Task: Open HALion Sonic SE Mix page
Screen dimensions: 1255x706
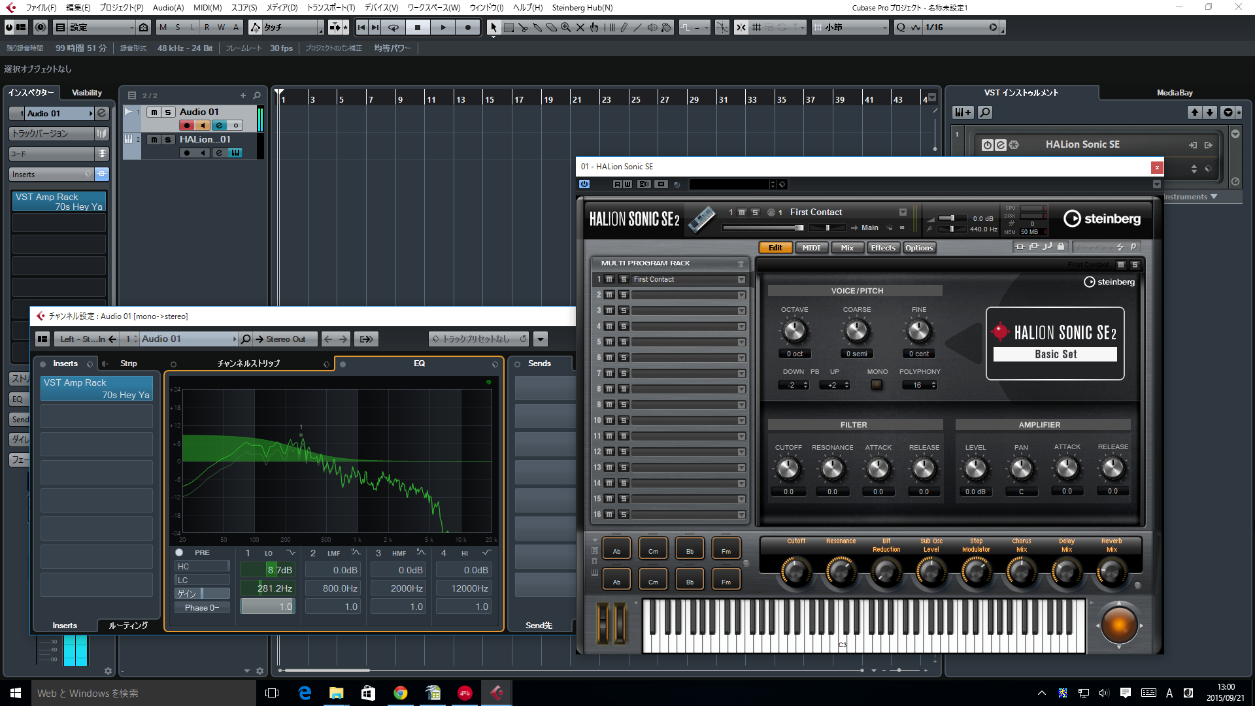Action: click(847, 248)
